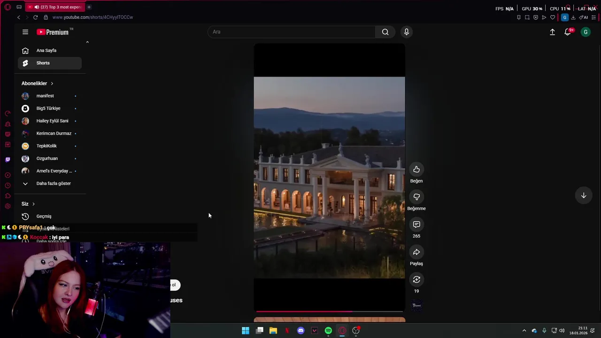Open the short's sound/channel thumbnail
The image size is (601, 338).
(416, 306)
